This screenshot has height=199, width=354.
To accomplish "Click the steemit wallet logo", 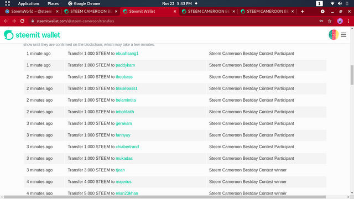I will click(32, 35).
